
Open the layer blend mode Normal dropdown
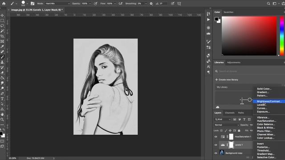(227, 125)
